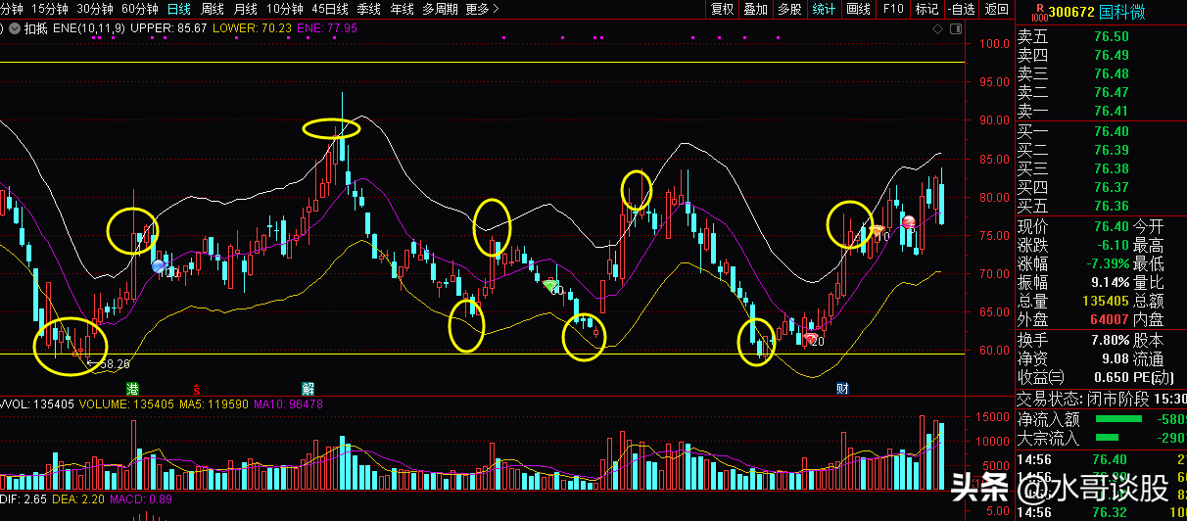The width and height of the screenshot is (1187, 521).
Task: Click the green diamond signal marker
Action: click(550, 285)
